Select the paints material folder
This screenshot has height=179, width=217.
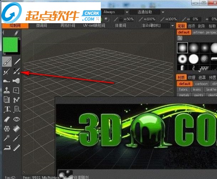pyautogui.click(x=198, y=95)
